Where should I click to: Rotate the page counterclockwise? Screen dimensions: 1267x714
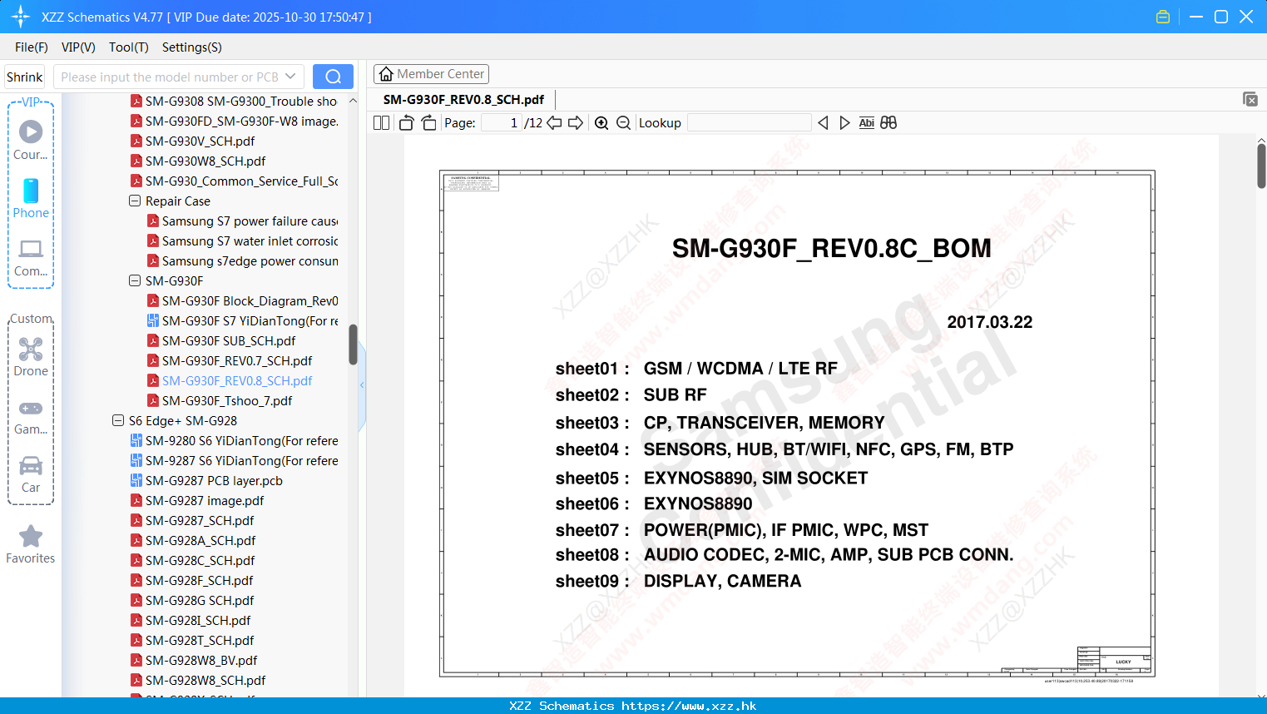(407, 123)
